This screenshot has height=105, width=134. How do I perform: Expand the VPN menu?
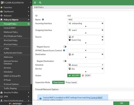pos(29,96)
